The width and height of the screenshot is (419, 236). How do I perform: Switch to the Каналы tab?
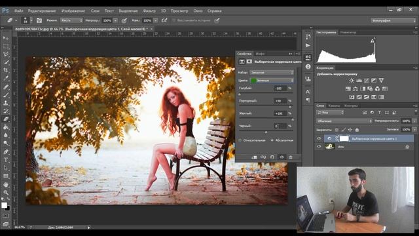coord(334,106)
